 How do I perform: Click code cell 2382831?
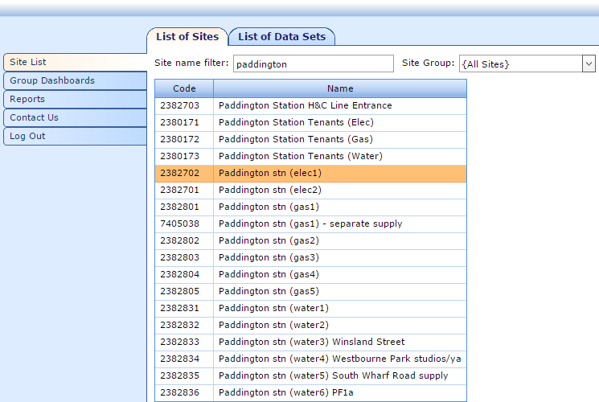tap(184, 308)
